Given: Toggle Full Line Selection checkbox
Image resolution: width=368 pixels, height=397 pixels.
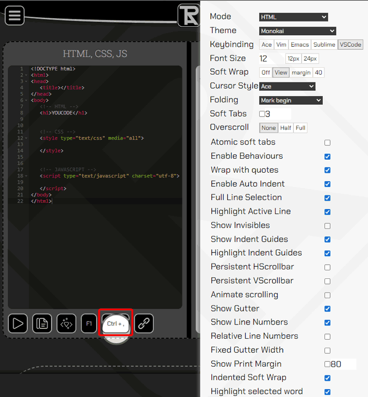Looking at the screenshot, I should pyautogui.click(x=328, y=198).
